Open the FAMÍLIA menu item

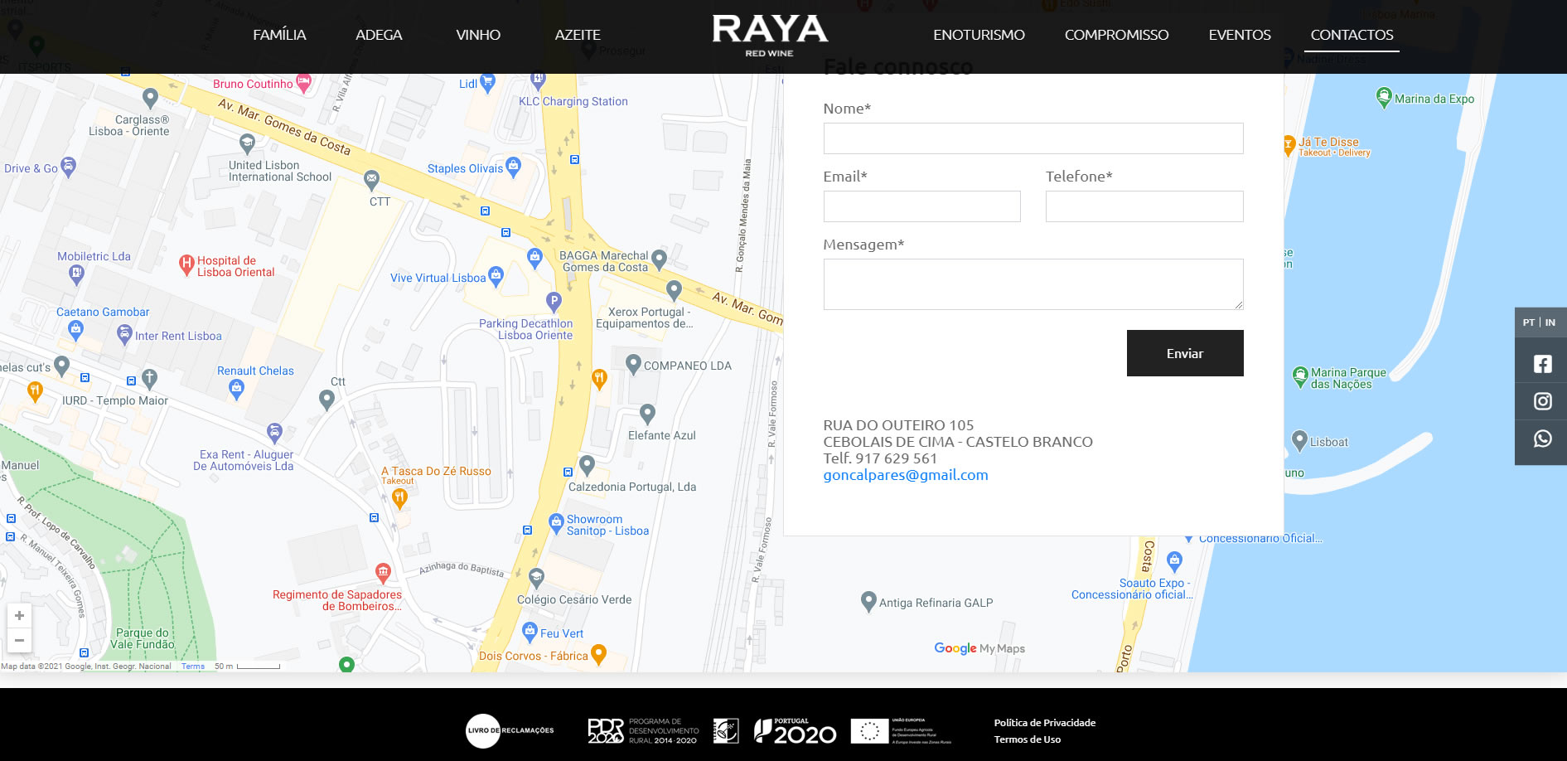pyautogui.click(x=279, y=35)
